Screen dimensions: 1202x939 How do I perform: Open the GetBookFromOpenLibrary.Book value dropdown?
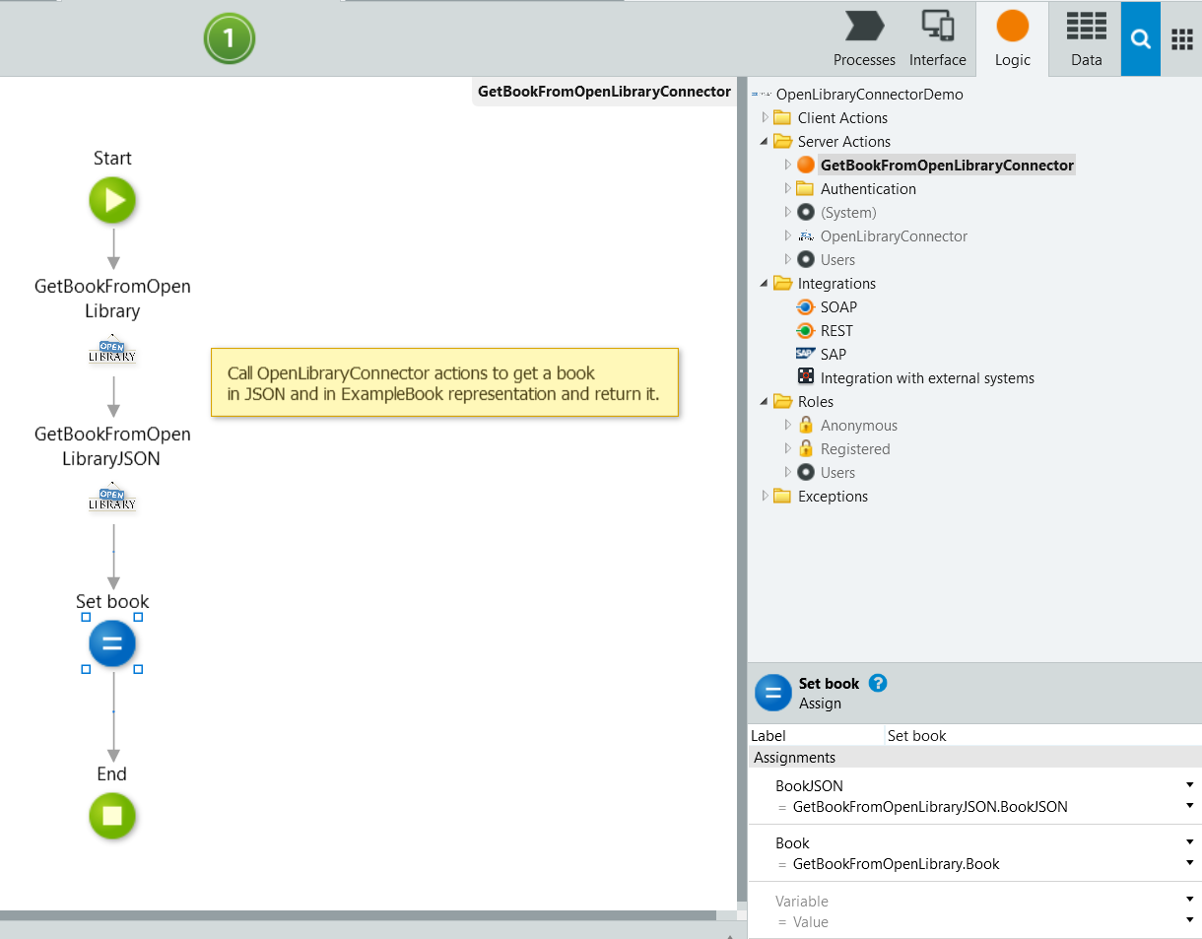pos(1190,863)
